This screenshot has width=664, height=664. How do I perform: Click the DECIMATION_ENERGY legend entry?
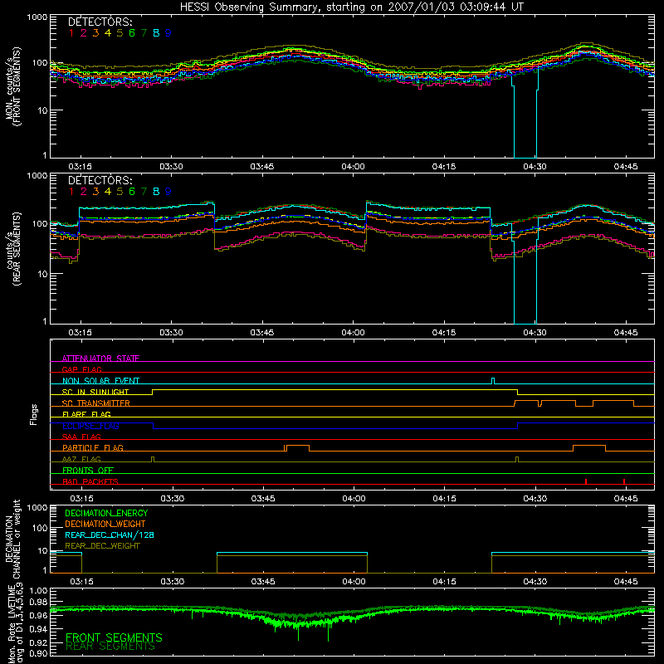[x=106, y=513]
